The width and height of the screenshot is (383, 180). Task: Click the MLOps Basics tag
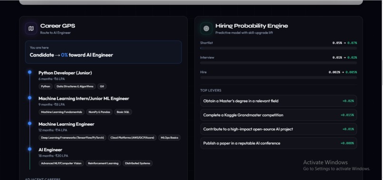click(169, 138)
